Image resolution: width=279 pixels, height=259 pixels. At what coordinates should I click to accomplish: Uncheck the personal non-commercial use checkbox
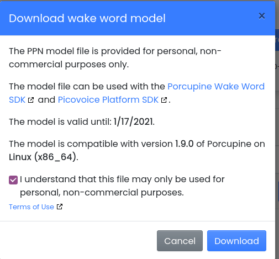tap(13, 180)
